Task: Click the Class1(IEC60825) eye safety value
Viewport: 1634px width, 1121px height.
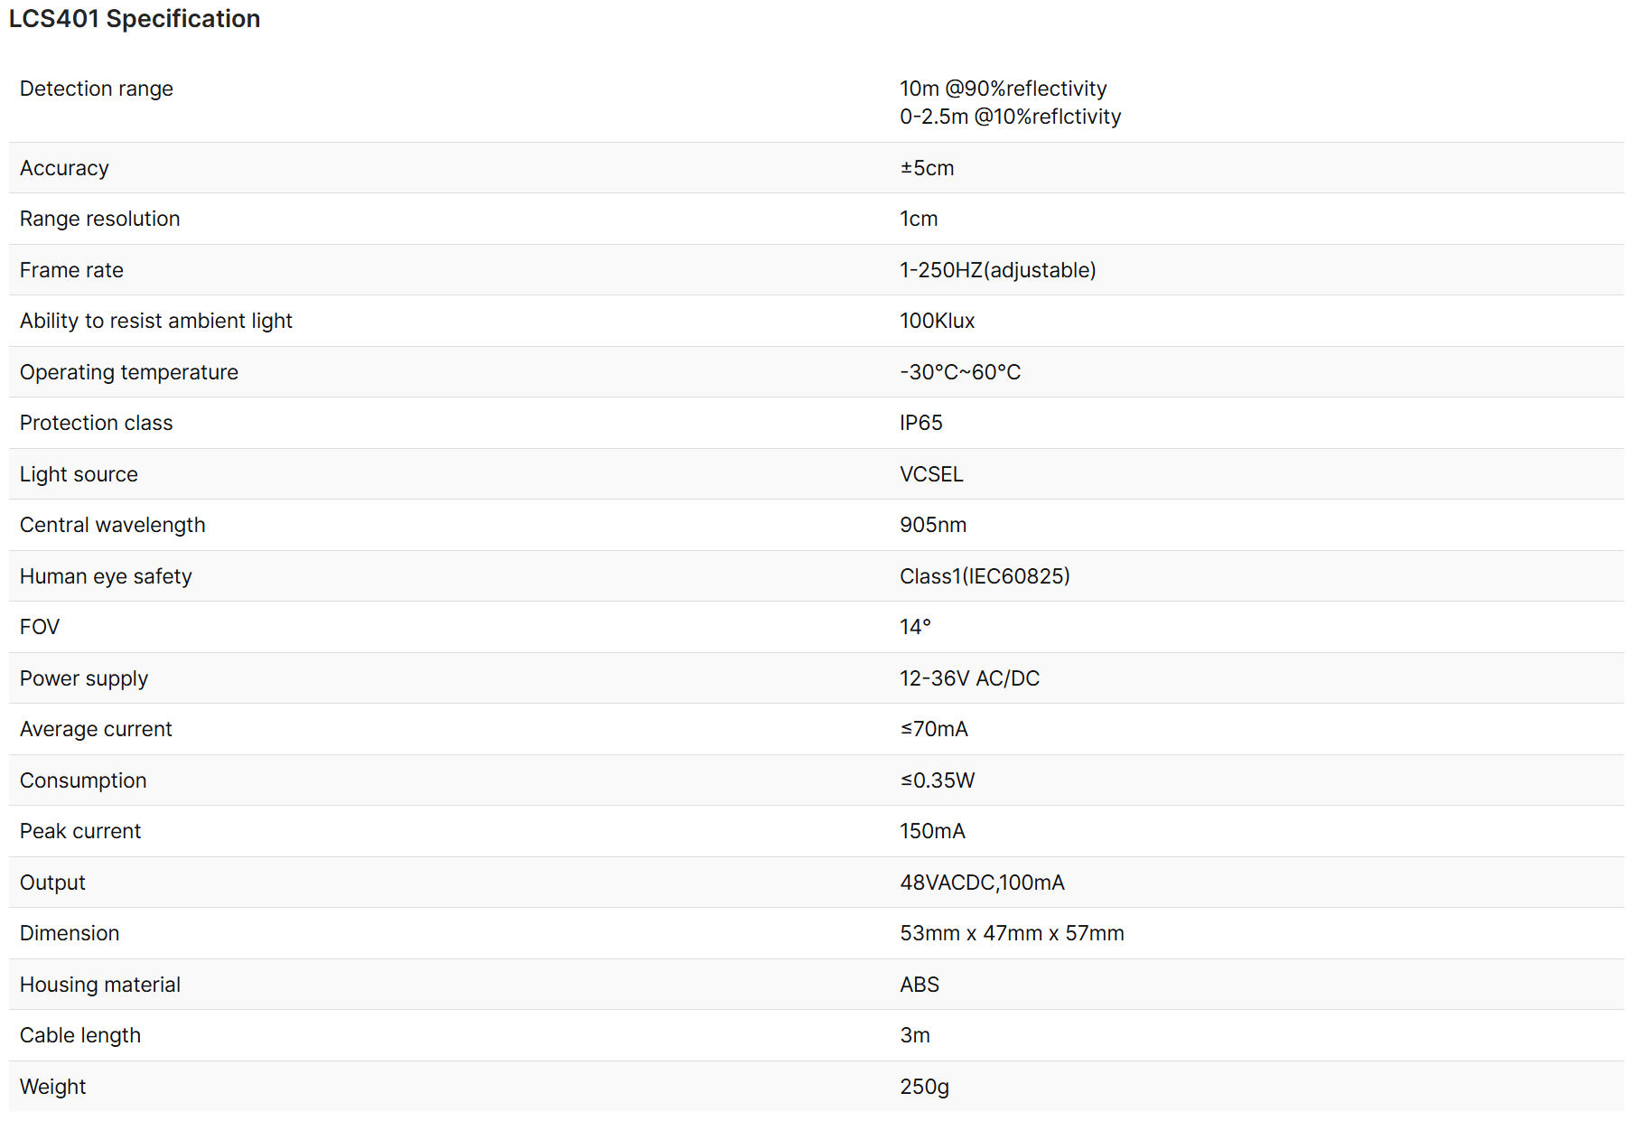Action: click(985, 576)
